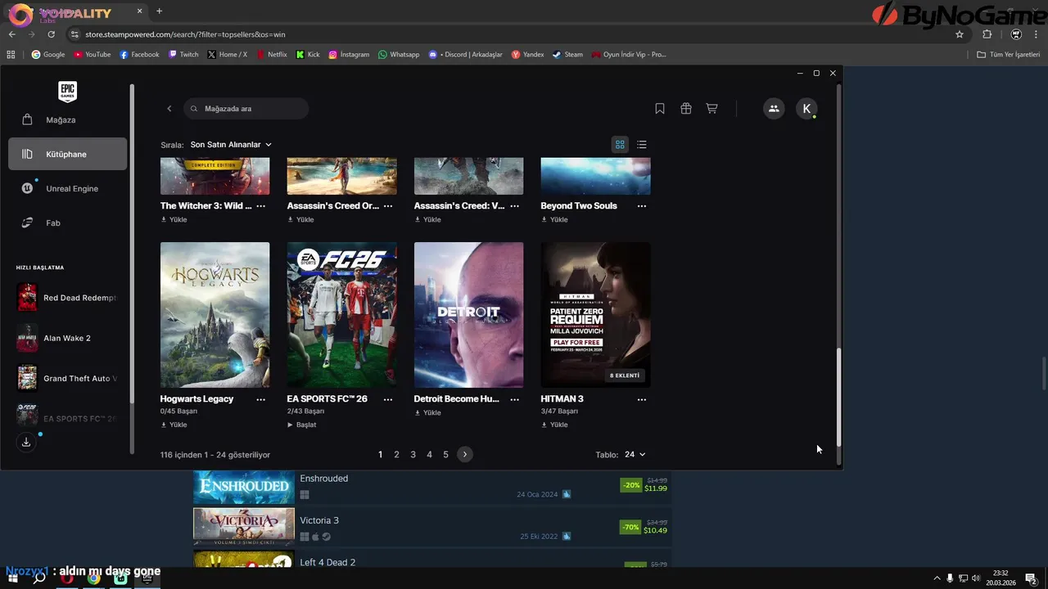This screenshot has height=589, width=1048.
Task: Open volume icon in system tray
Action: 976,578
